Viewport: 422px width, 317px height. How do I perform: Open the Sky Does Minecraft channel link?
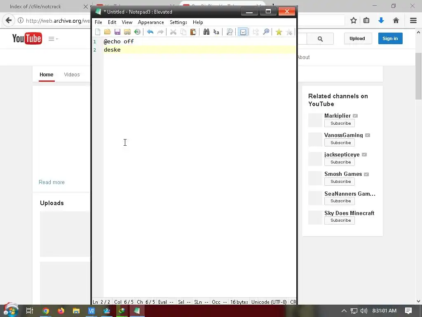349,213
